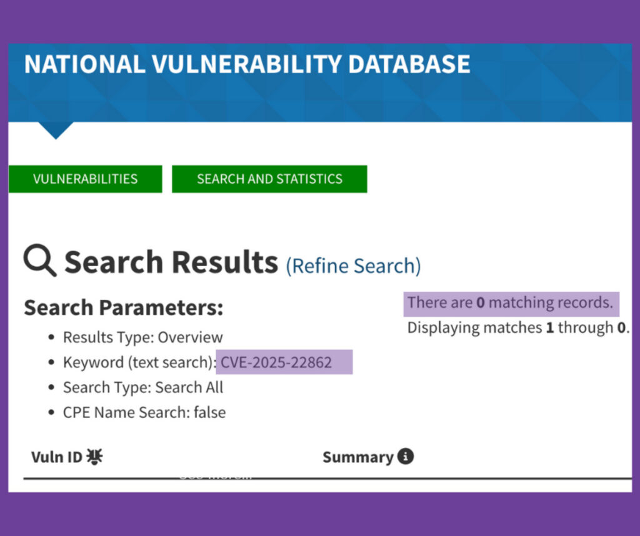Screen dimensions: 640x536
Task: Click 'Search Type: Search All' parameter
Action: pyautogui.click(x=143, y=387)
